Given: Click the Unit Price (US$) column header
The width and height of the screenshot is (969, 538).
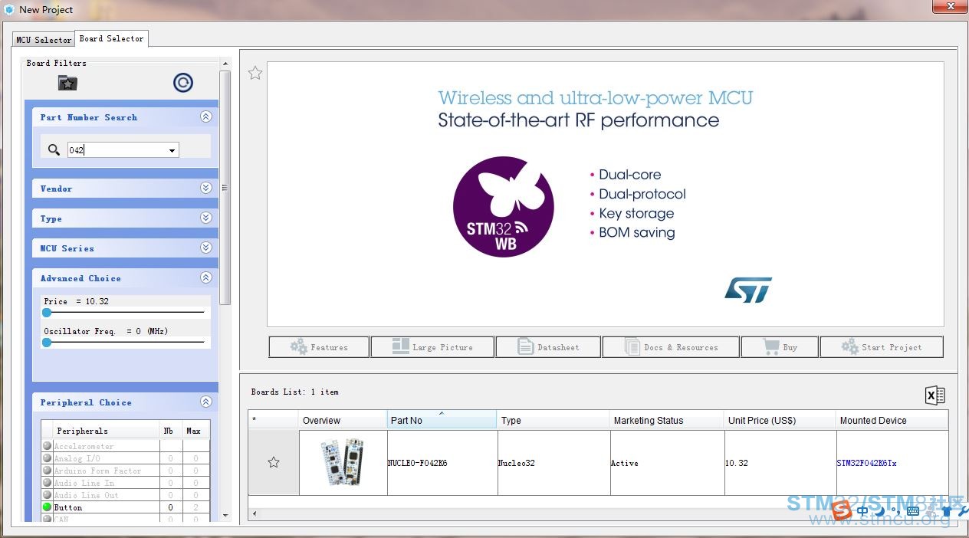Looking at the screenshot, I should 780,420.
